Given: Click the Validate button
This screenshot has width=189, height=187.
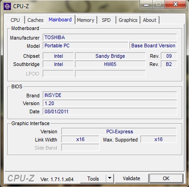Looking at the screenshot, I should (131, 178).
